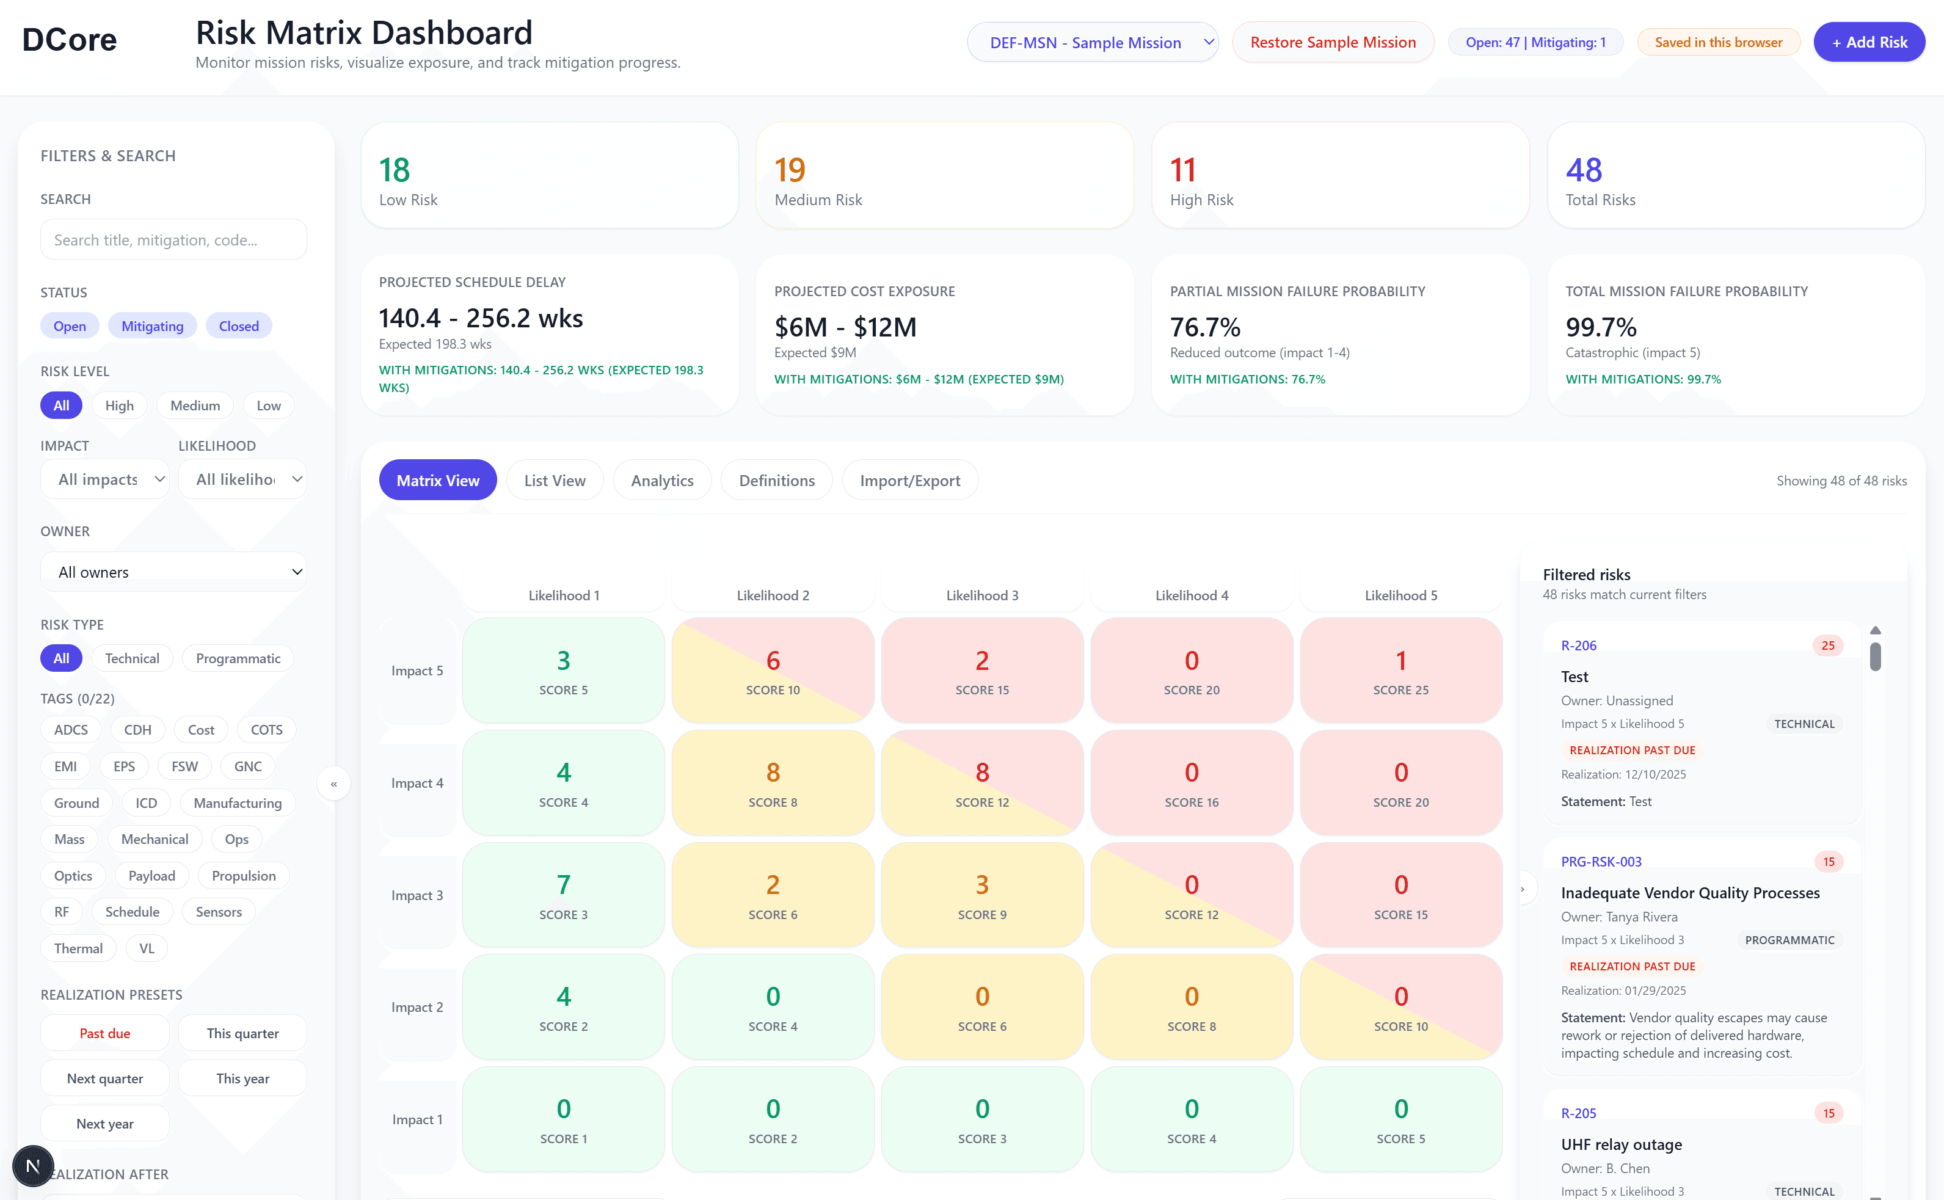Toggle the Mitigating status filter

[x=151, y=325]
